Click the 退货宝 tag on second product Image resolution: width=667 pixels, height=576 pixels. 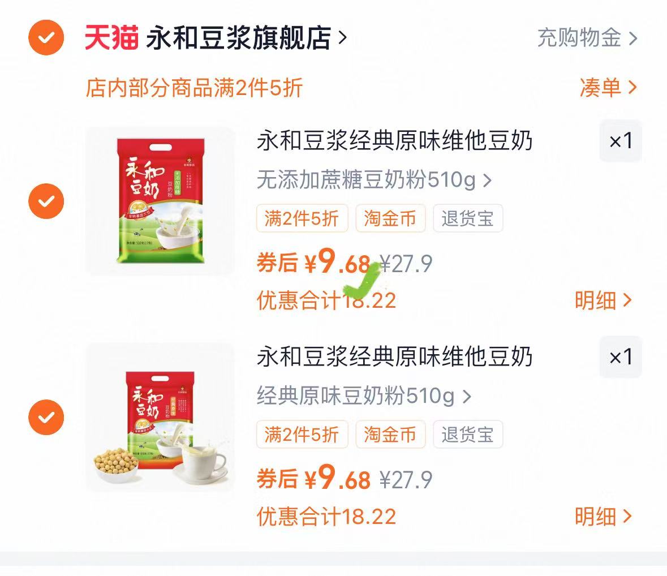[x=468, y=435]
